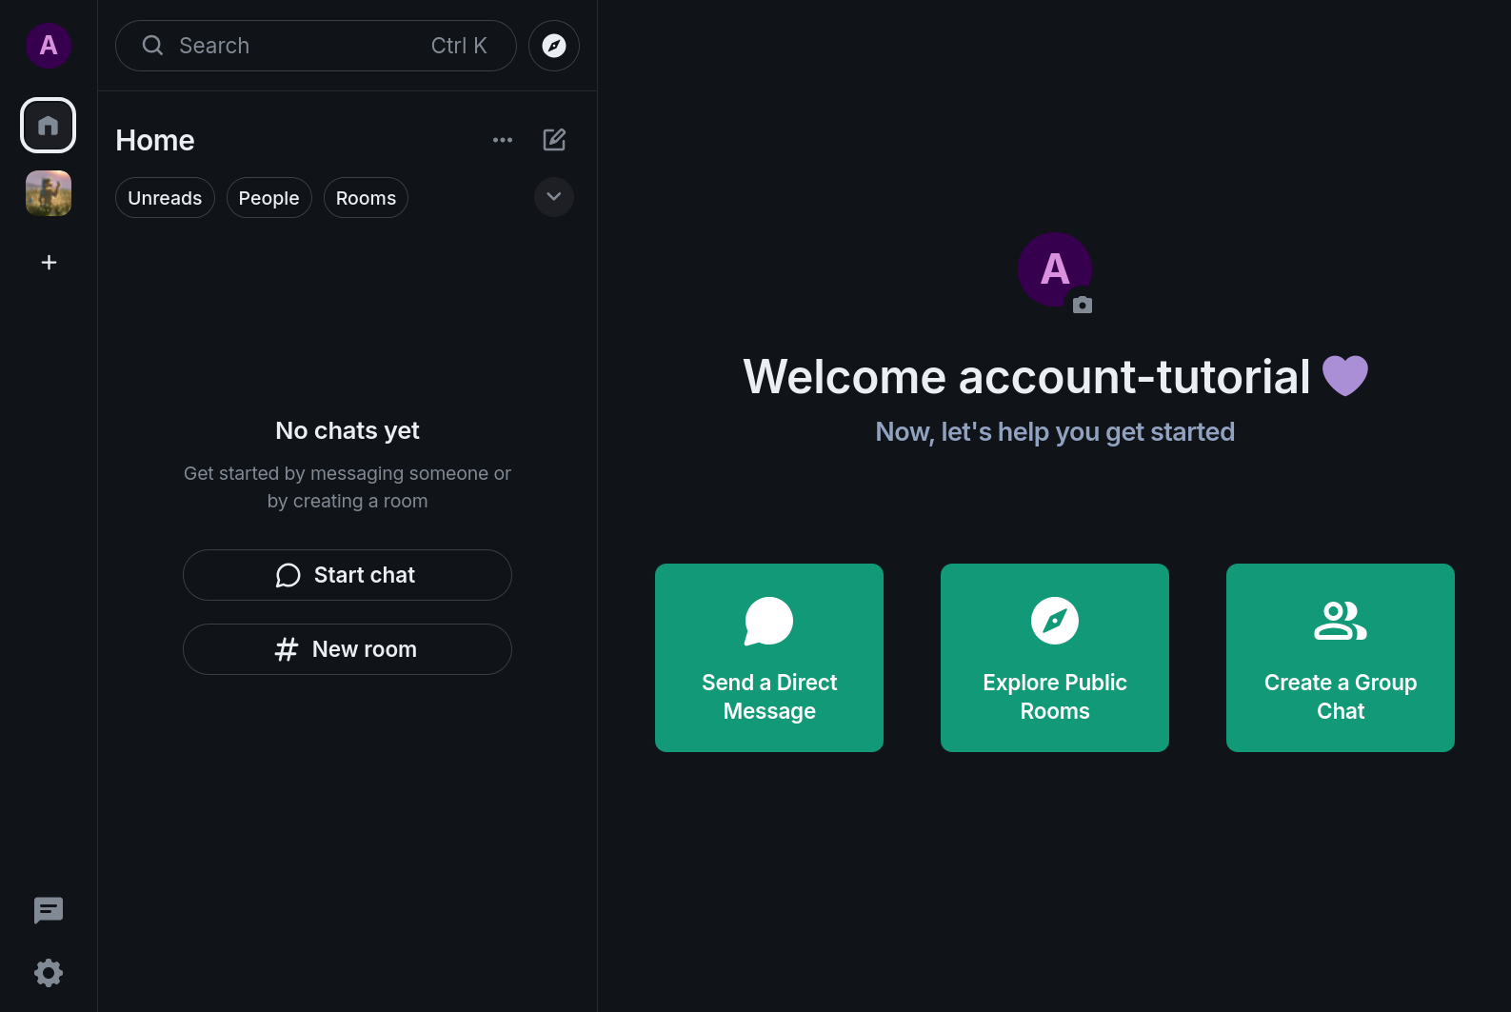Expand the filter list chevron
This screenshot has height=1012, width=1511.
[x=554, y=197]
